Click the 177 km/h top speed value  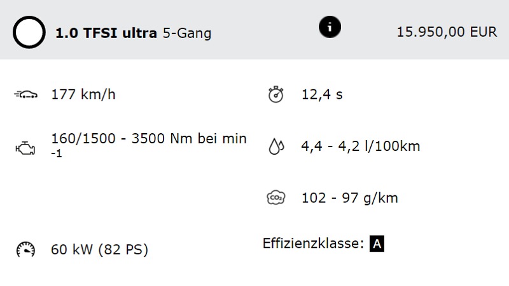click(83, 94)
